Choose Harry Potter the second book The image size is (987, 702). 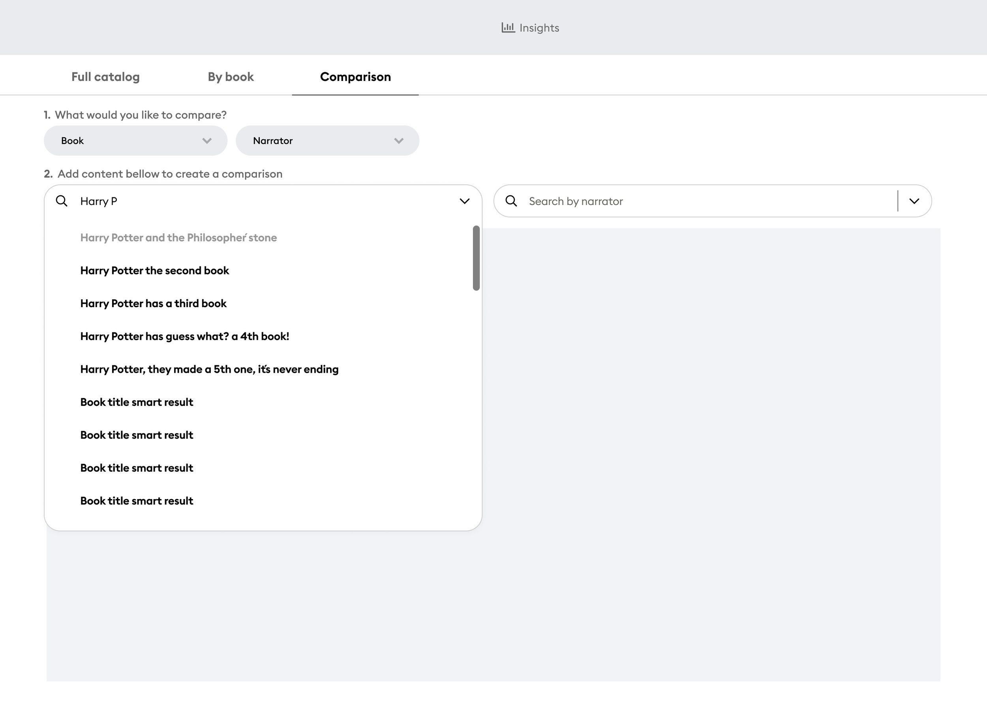pyautogui.click(x=154, y=270)
